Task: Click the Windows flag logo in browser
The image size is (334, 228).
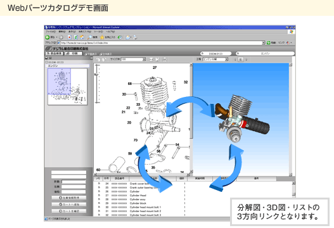Action: click(292, 32)
